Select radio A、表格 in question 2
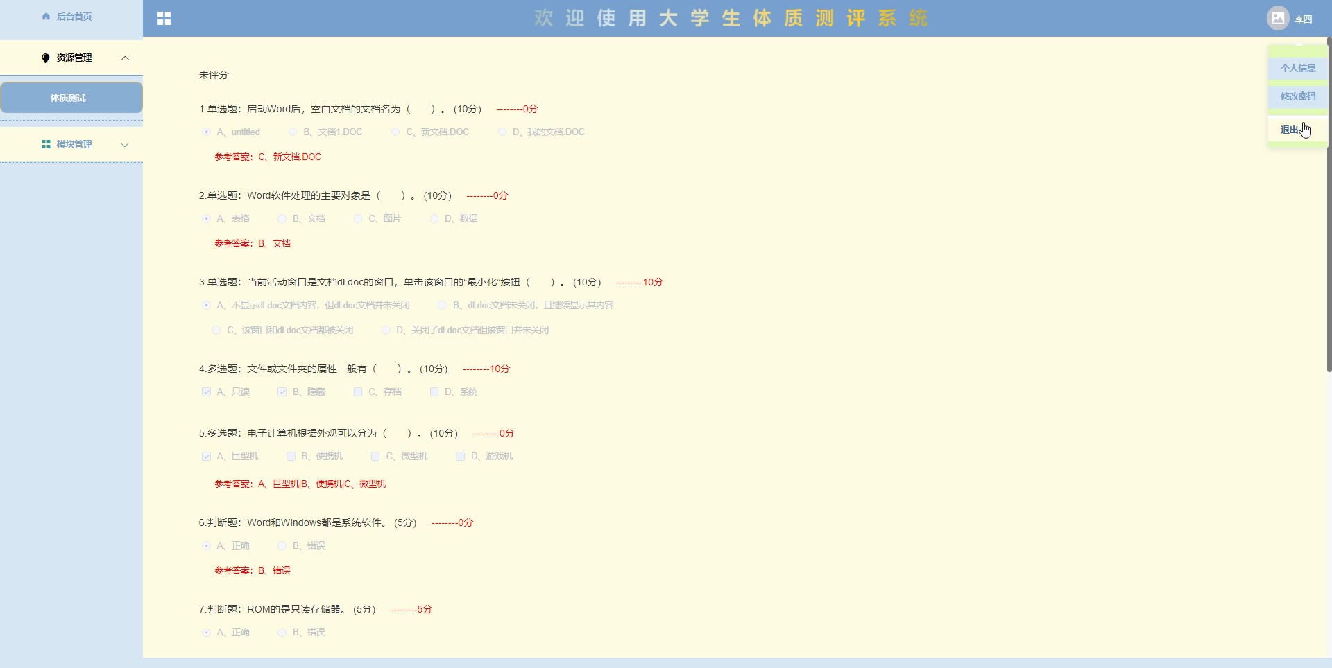The width and height of the screenshot is (1332, 668). coord(206,218)
